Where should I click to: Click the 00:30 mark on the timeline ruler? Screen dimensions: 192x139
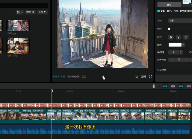(x=121, y=92)
